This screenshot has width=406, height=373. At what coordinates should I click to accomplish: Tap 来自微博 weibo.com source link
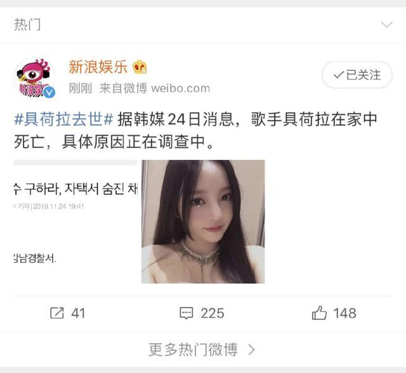tap(155, 89)
